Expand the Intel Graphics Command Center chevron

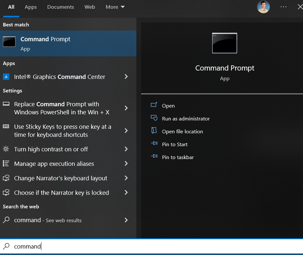pos(126,77)
